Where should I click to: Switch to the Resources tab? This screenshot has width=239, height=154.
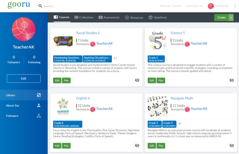[134, 17]
